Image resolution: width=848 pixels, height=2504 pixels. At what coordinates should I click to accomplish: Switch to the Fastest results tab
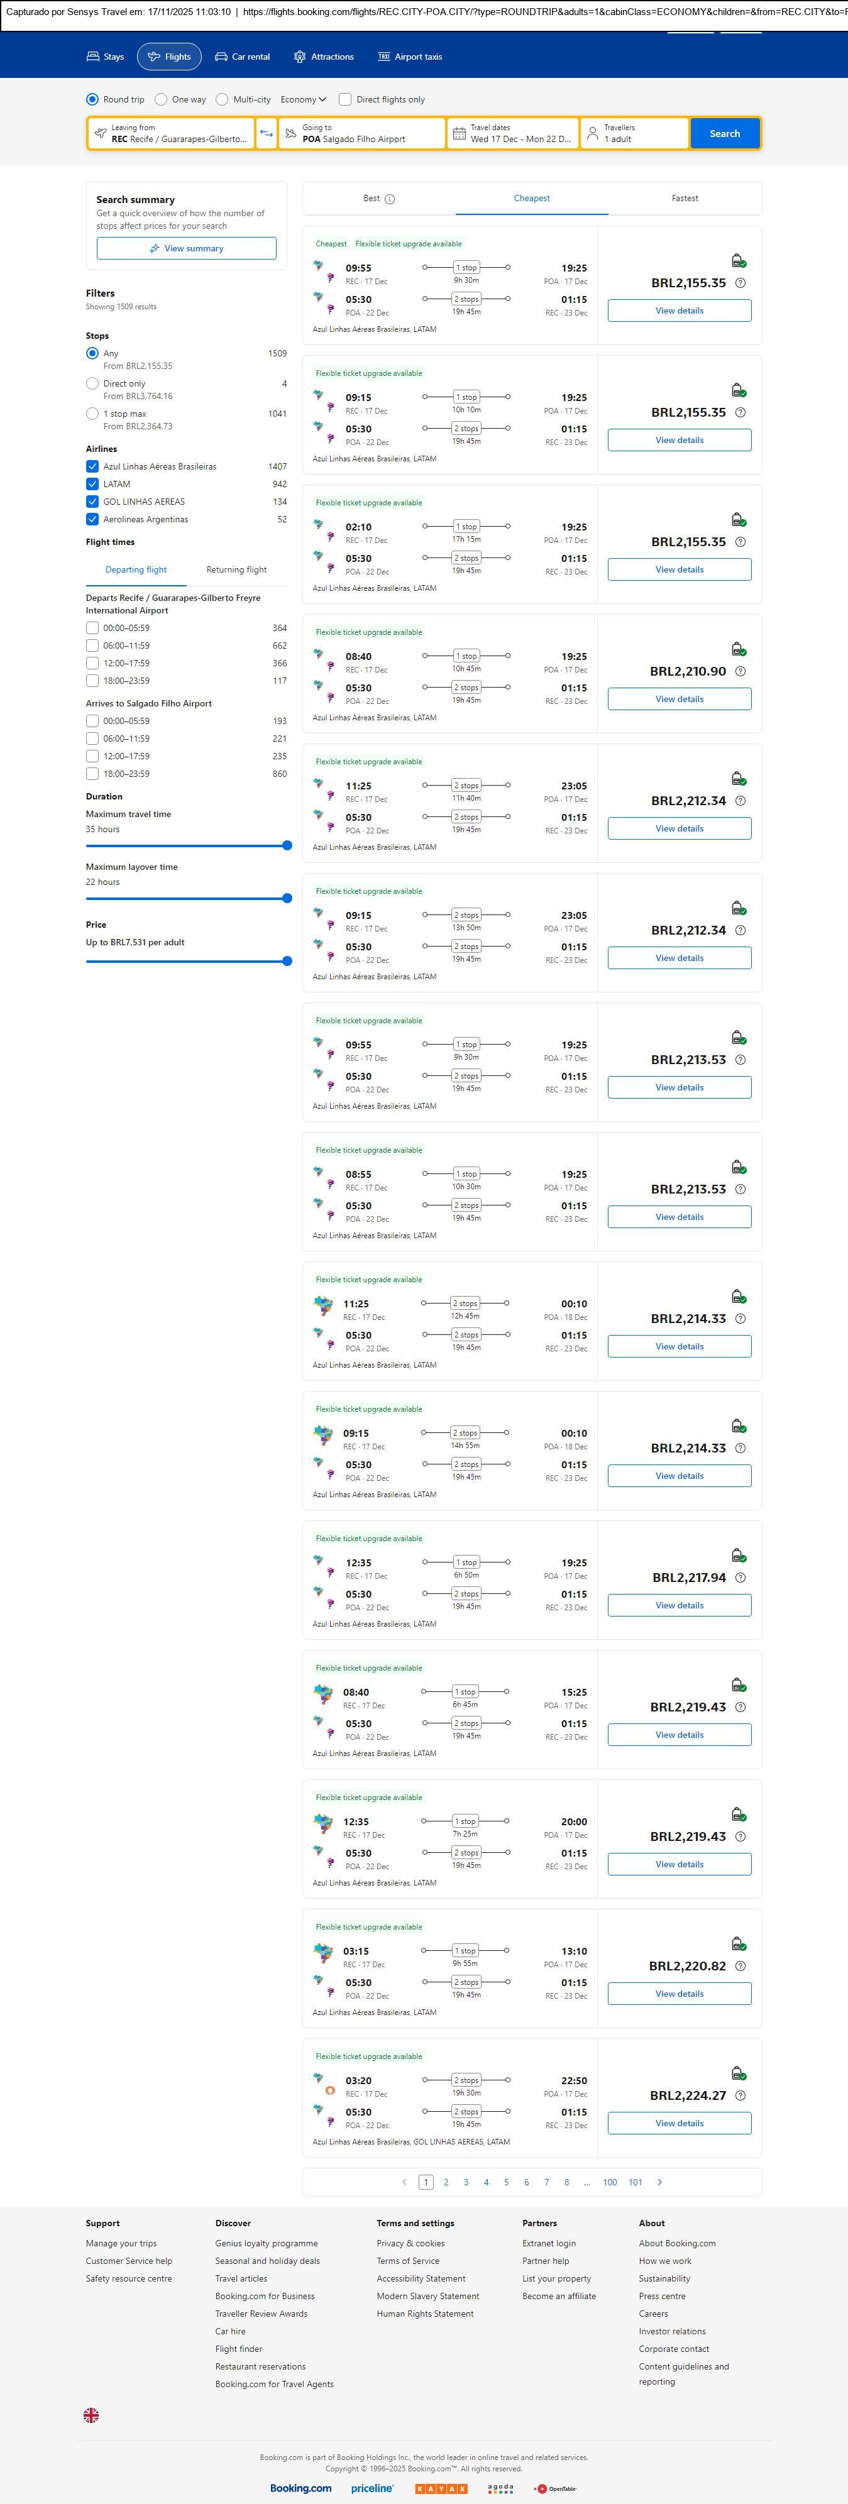pyautogui.click(x=685, y=199)
